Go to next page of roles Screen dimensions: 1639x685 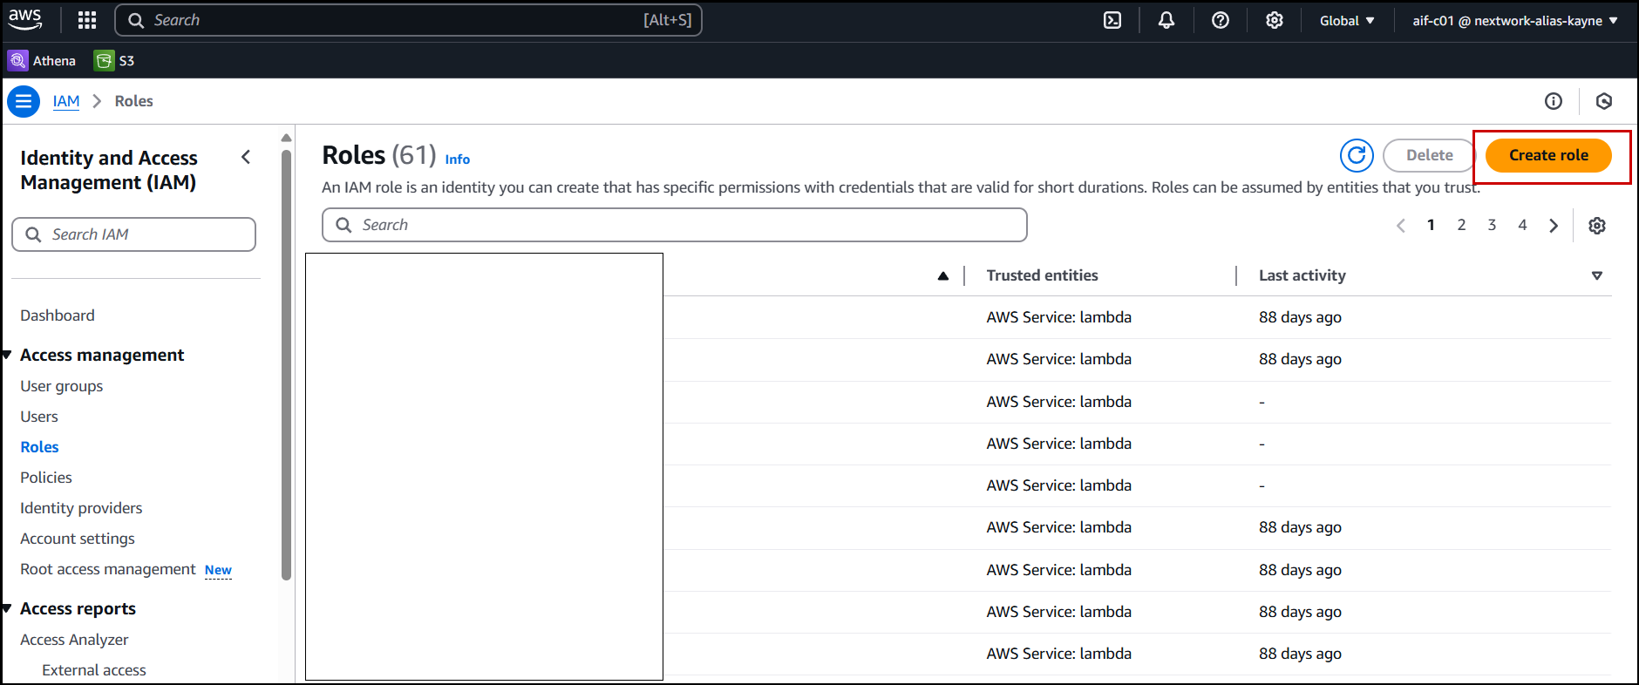pos(1554,226)
